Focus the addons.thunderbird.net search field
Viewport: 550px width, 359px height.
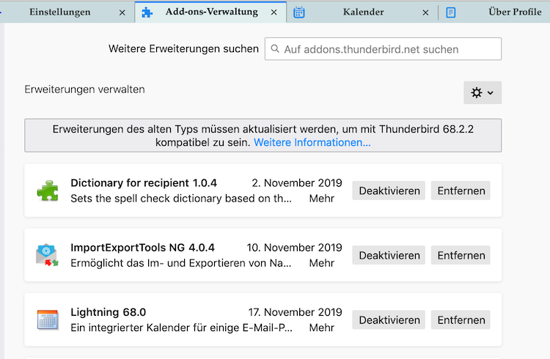pos(389,49)
